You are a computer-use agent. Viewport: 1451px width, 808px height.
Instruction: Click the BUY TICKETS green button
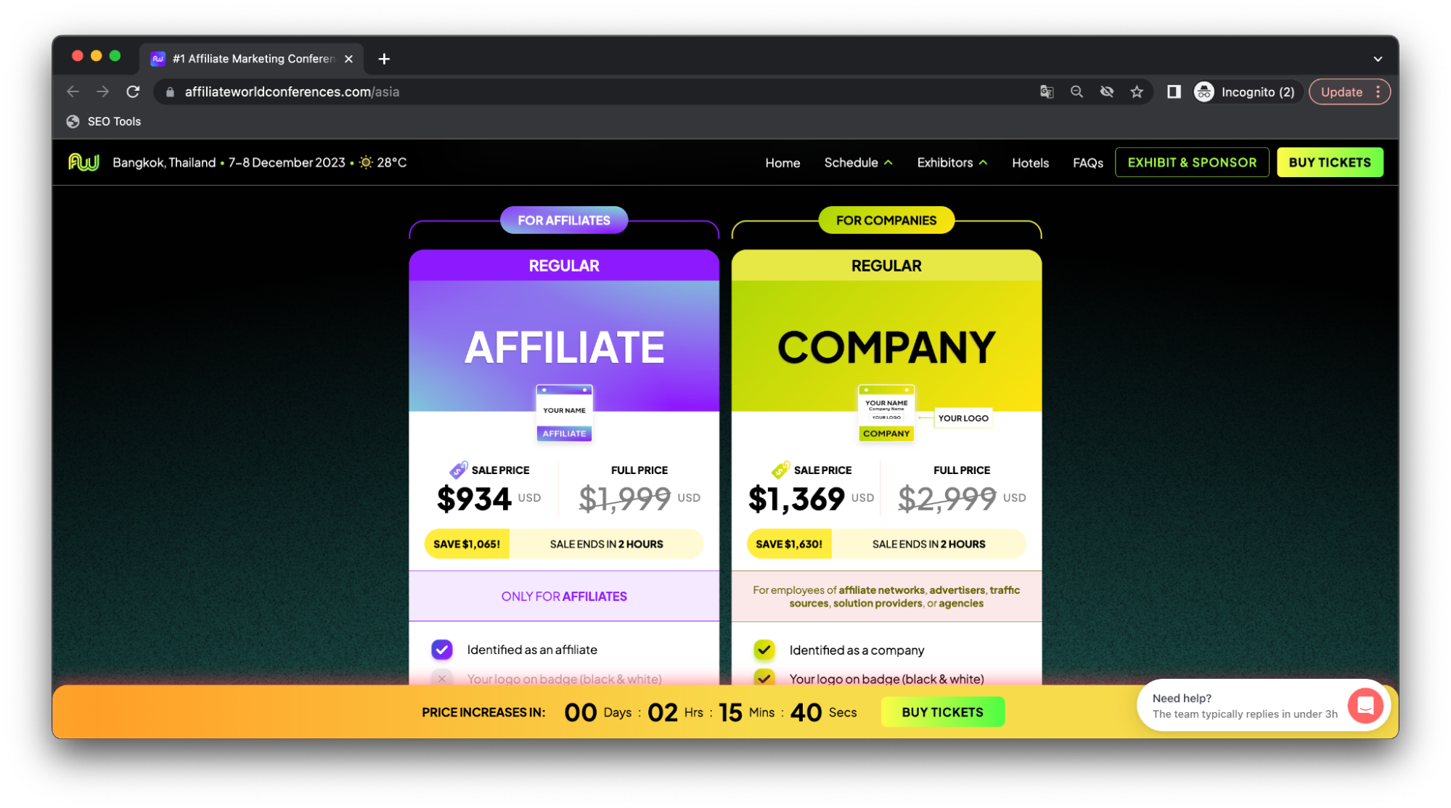pos(1331,162)
